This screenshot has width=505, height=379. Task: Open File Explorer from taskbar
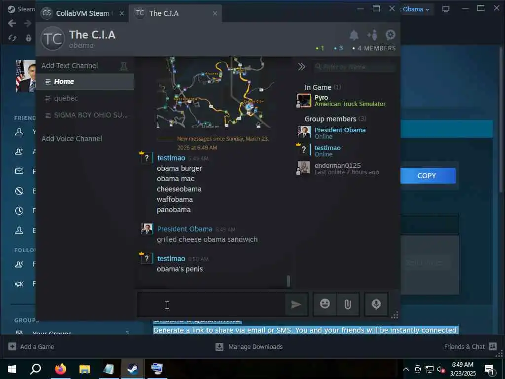[x=84, y=369]
